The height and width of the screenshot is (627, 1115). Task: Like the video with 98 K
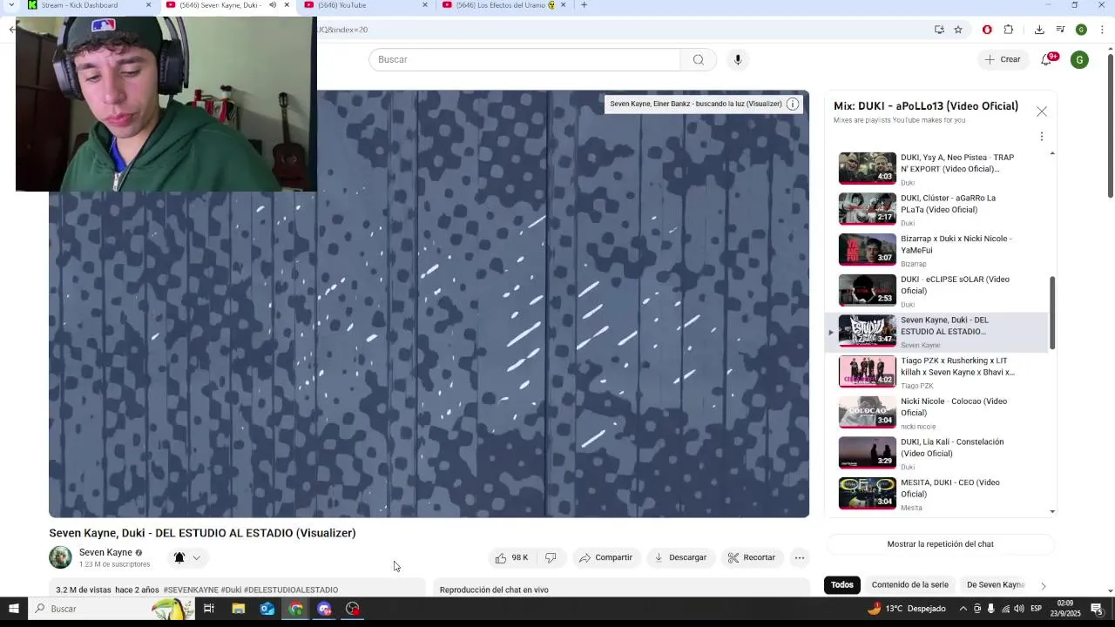pos(512,557)
